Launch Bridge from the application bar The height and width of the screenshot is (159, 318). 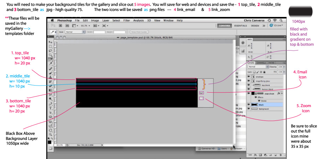(x=61, y=26)
